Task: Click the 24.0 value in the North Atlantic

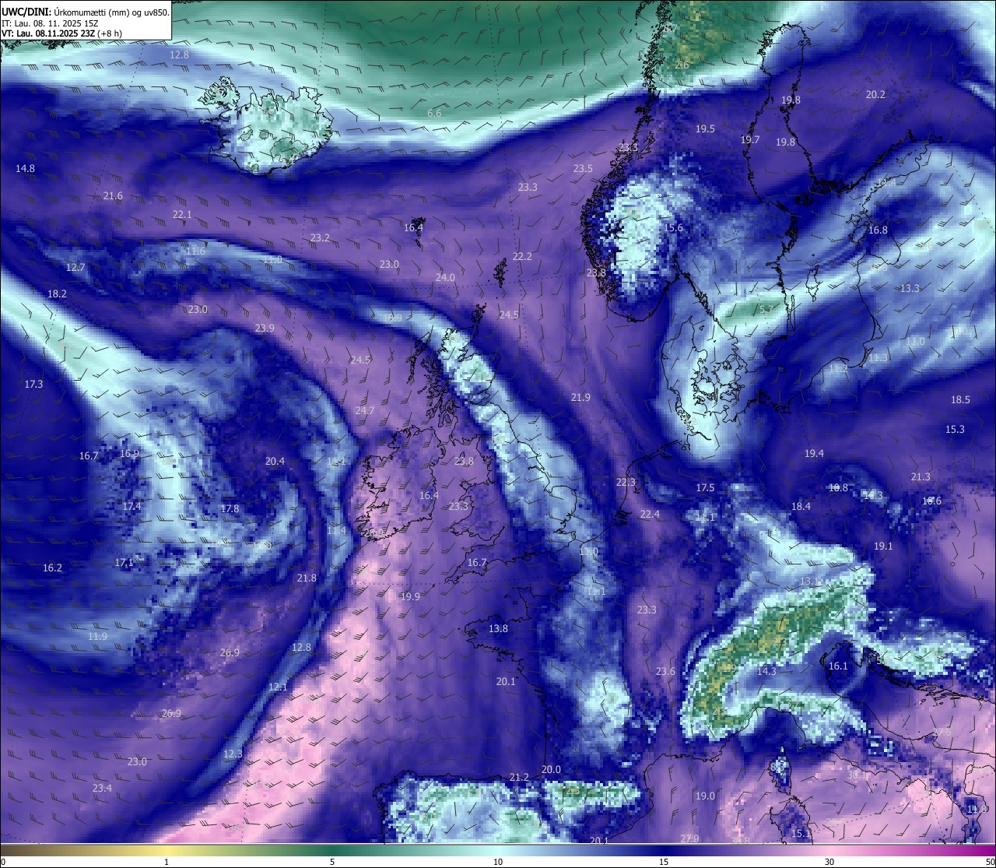Action: pos(445,277)
